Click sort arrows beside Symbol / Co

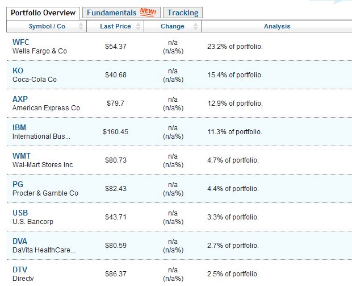[x=81, y=26]
